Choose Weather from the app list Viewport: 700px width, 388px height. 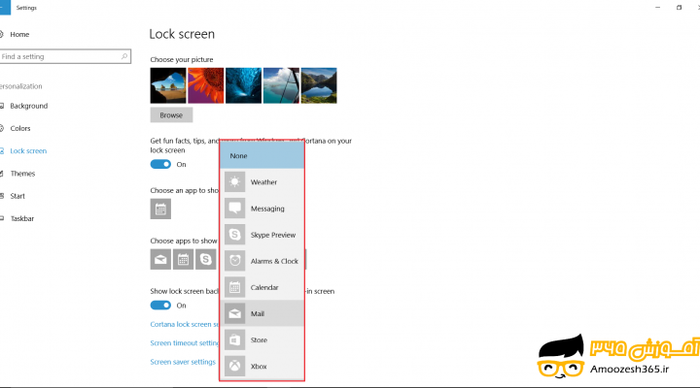262,181
